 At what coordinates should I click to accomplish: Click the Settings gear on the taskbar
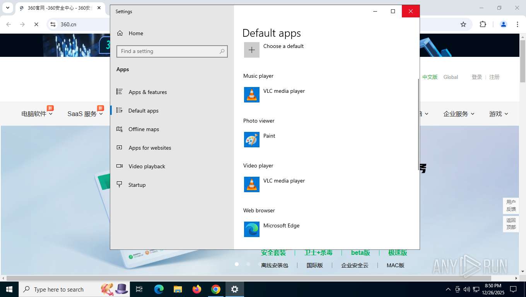[x=235, y=289]
